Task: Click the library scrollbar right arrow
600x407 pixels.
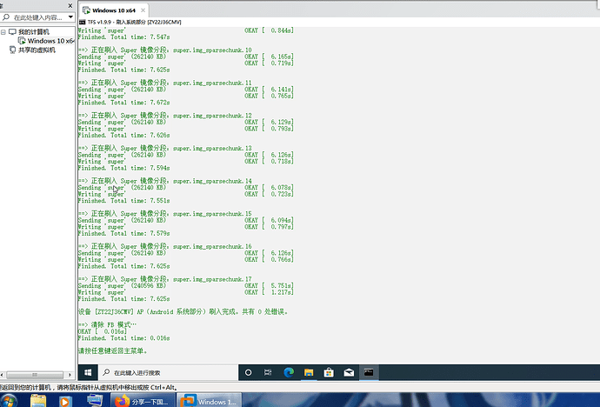Action: click(70, 375)
